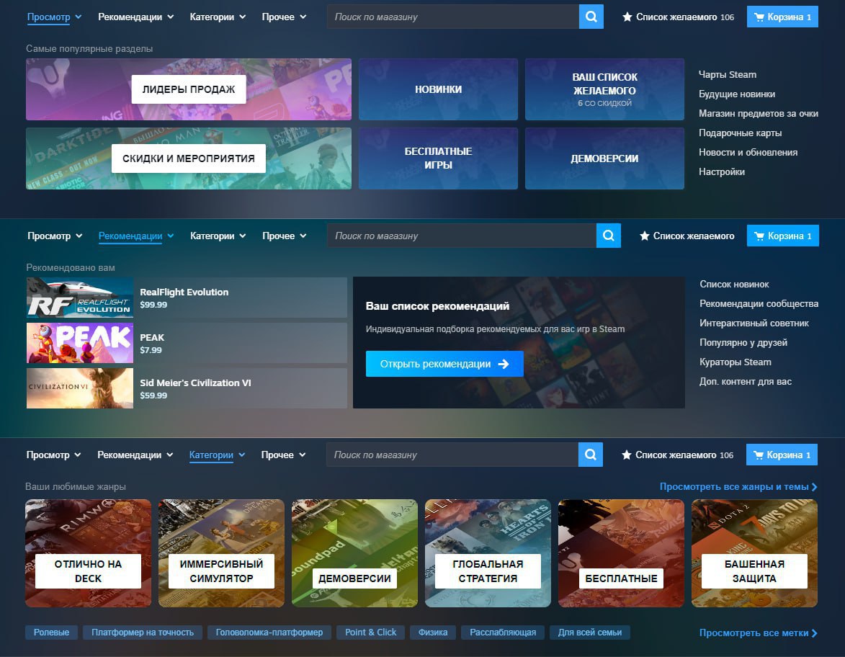
Task: Open the 'Демоверсии' genre card
Action: (x=354, y=553)
